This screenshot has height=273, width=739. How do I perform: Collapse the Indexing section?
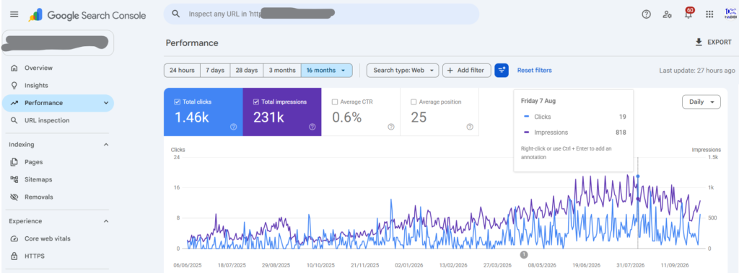click(105, 145)
